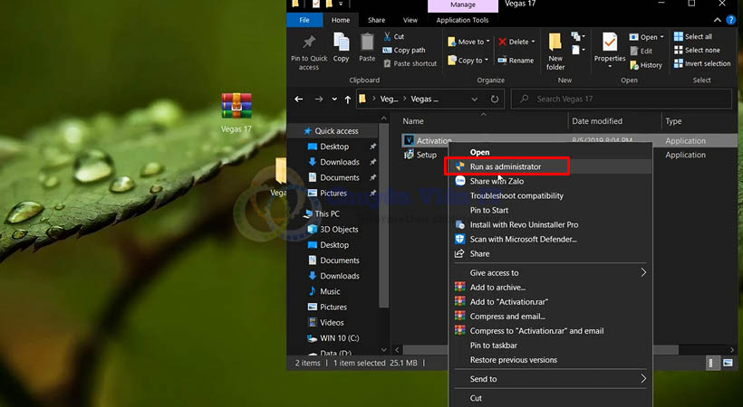Switch to the View ribbon tab
The width and height of the screenshot is (743, 407).
coord(410,20)
